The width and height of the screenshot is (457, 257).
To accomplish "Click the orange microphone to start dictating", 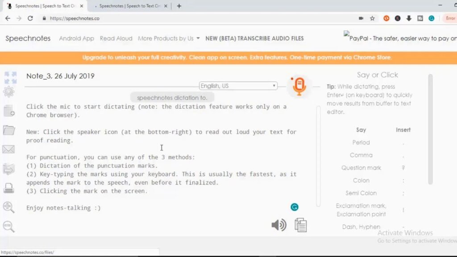I will 299,86.
